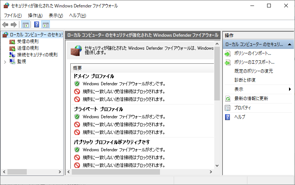Select the 監視 tree item

[22, 62]
